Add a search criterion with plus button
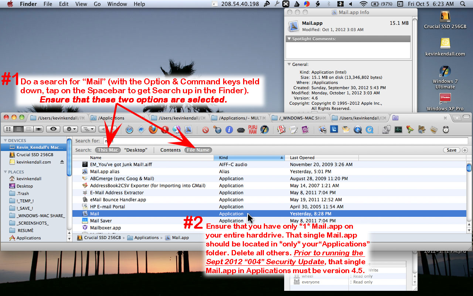 pyautogui.click(x=465, y=150)
